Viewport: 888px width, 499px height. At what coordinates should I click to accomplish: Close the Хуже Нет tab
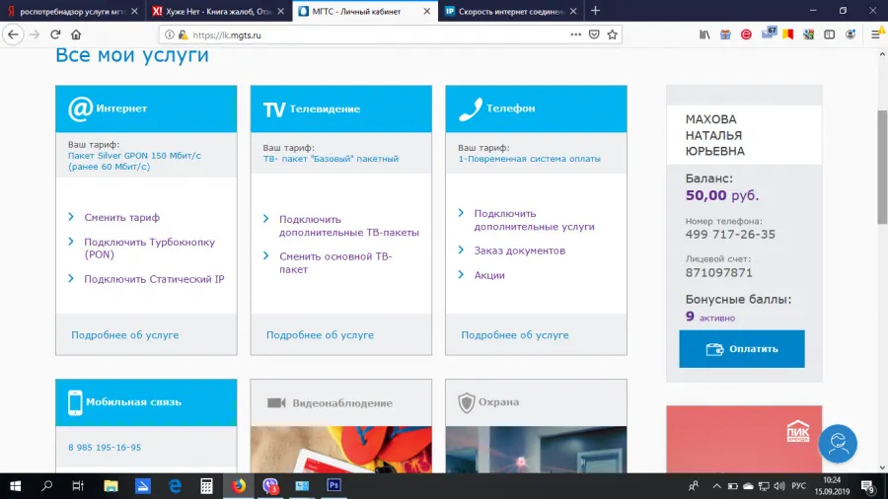click(280, 11)
